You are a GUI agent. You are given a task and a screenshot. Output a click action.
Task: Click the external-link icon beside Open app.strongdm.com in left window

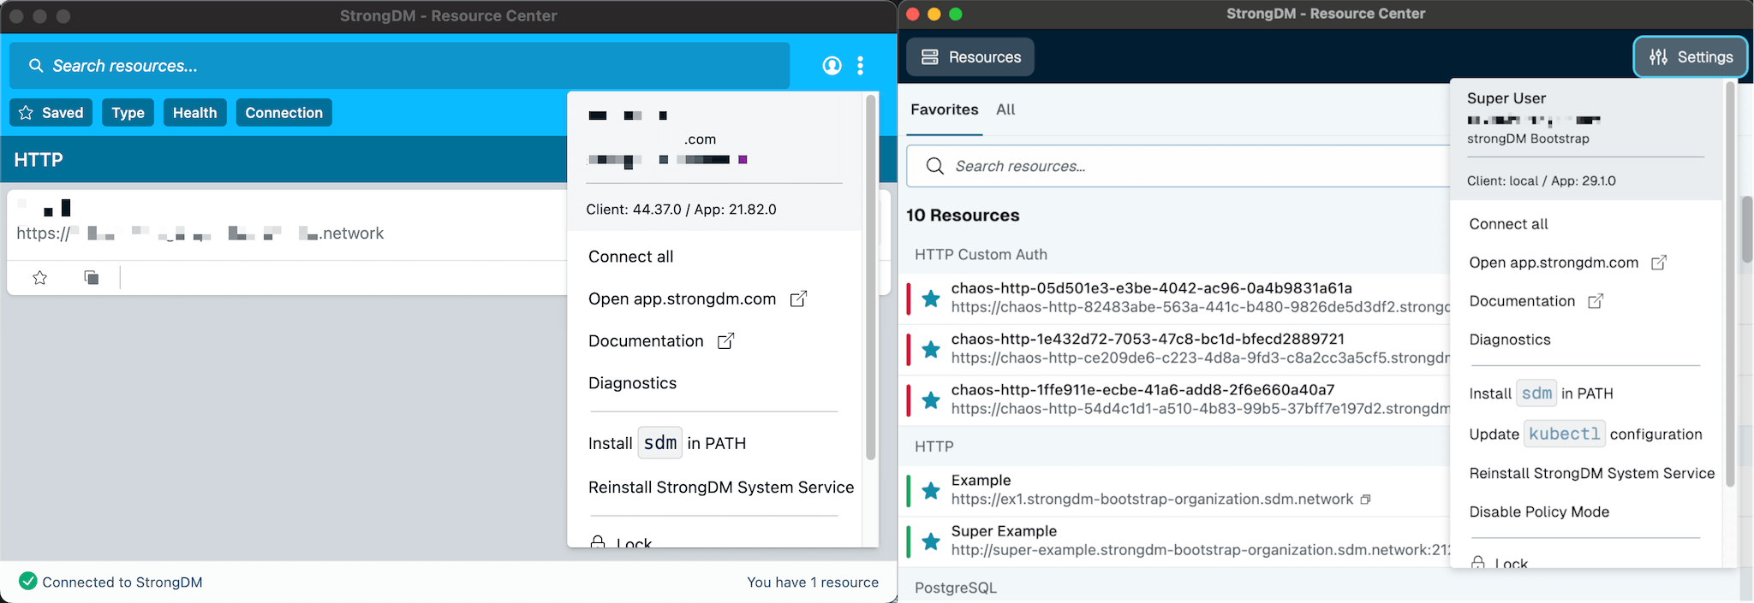(798, 299)
